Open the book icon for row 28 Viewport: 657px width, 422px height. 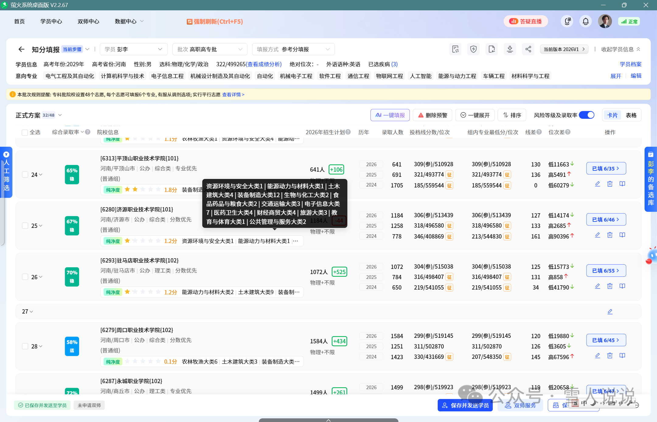(x=622, y=355)
